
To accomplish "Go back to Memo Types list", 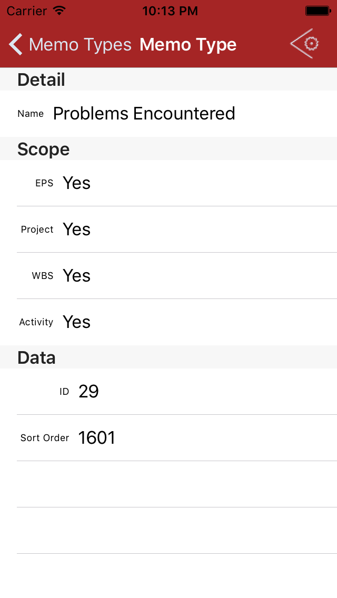I will (80, 45).
